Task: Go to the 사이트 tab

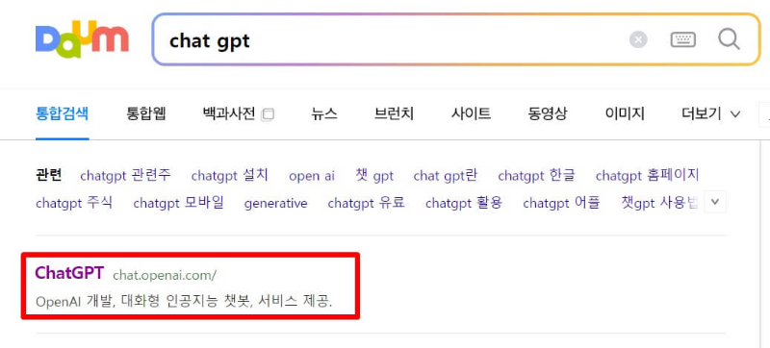Action: coord(471,113)
